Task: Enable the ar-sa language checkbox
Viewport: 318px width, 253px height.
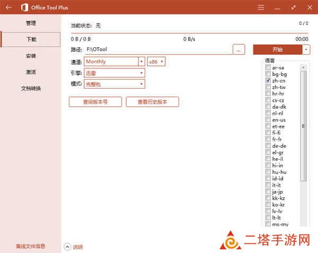Action: pyautogui.click(x=268, y=67)
